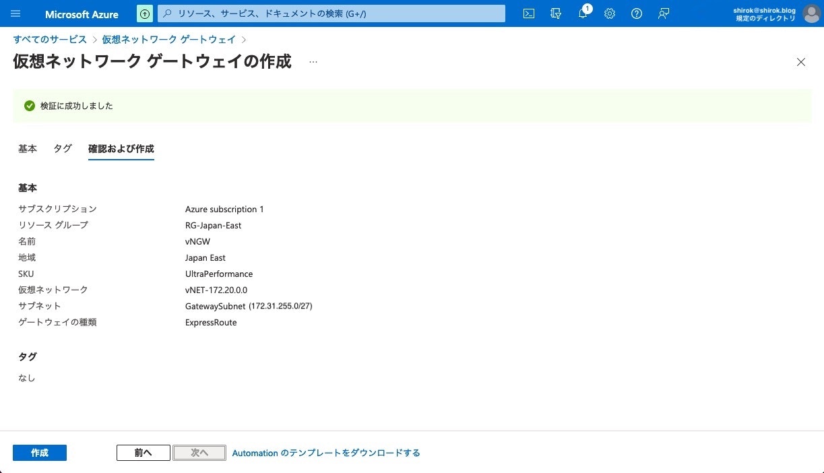824x473 pixels.
Task: Select the value vNET-172.20.0.0
Action: point(216,290)
